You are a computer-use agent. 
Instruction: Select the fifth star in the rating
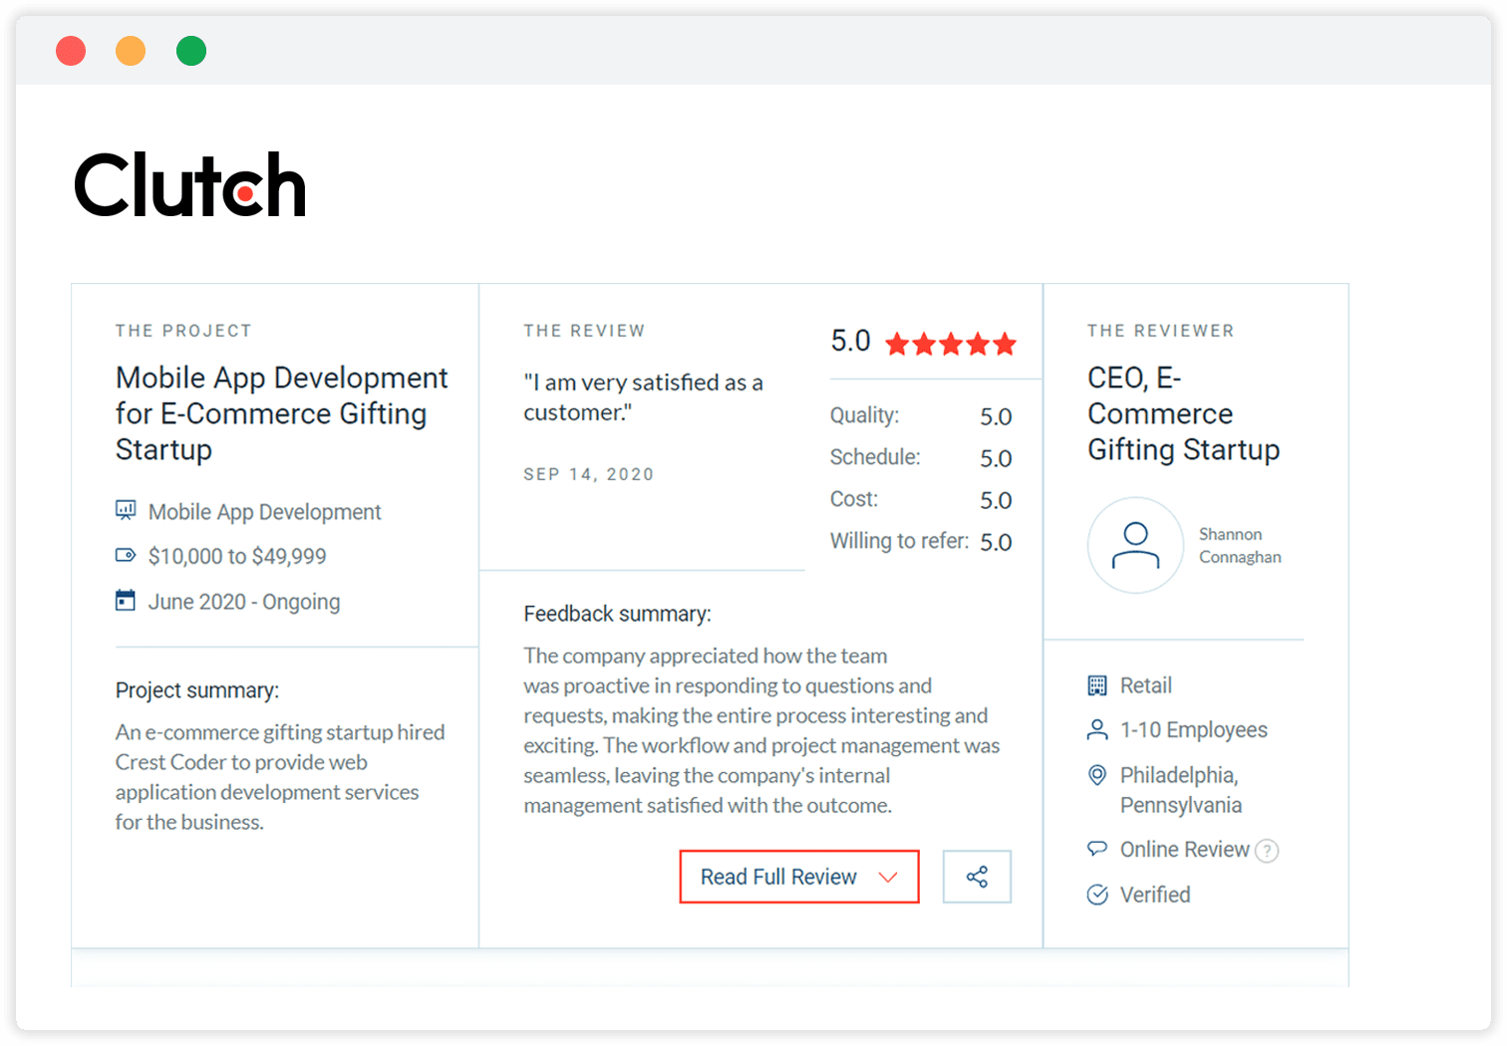point(1007,344)
